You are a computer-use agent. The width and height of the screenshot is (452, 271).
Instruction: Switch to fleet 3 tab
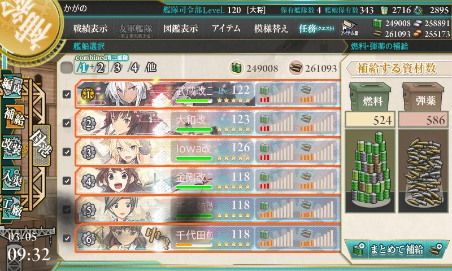(x=117, y=68)
